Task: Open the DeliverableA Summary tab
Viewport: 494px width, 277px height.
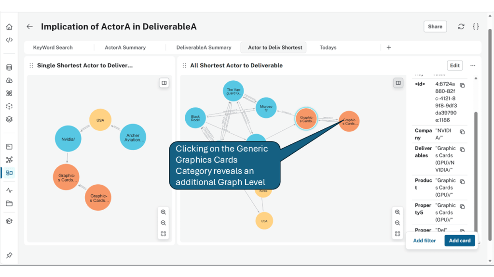Action: point(204,48)
